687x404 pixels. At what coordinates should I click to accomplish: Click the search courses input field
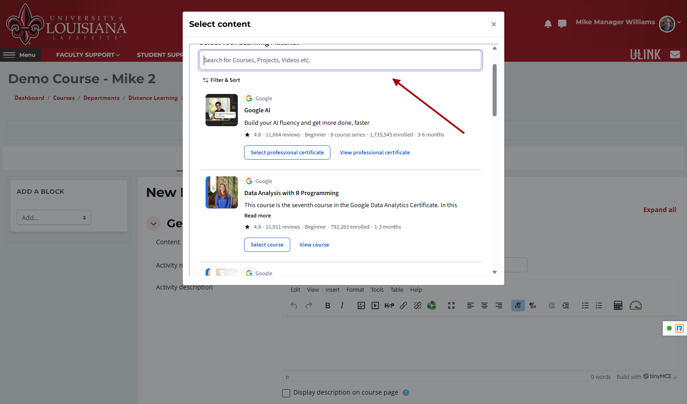pos(340,60)
